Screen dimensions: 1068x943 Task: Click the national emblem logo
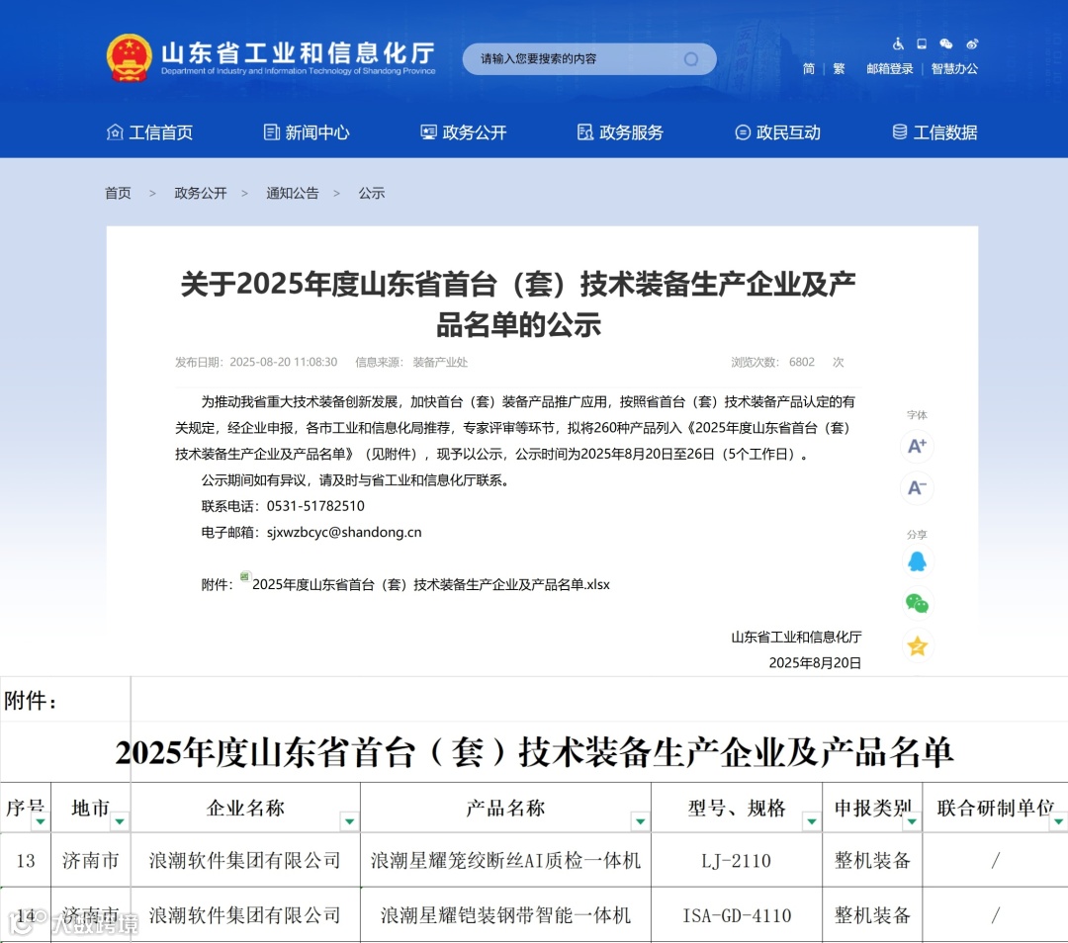(129, 58)
